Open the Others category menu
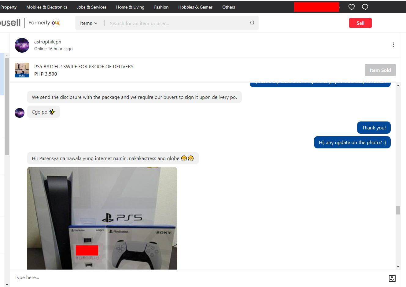This screenshot has height=287, width=406. [x=229, y=7]
